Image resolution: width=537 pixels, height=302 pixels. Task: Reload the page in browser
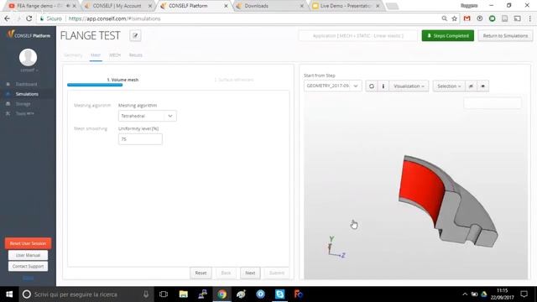[29, 18]
